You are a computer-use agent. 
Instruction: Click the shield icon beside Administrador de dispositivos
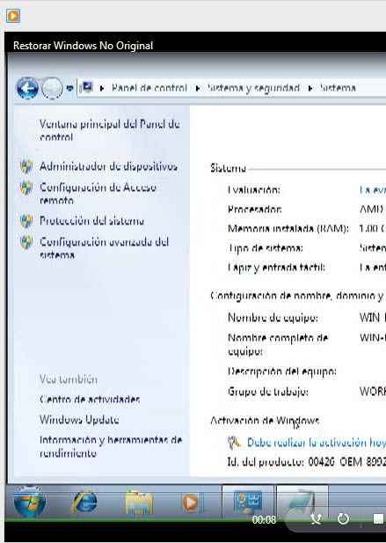point(26,166)
